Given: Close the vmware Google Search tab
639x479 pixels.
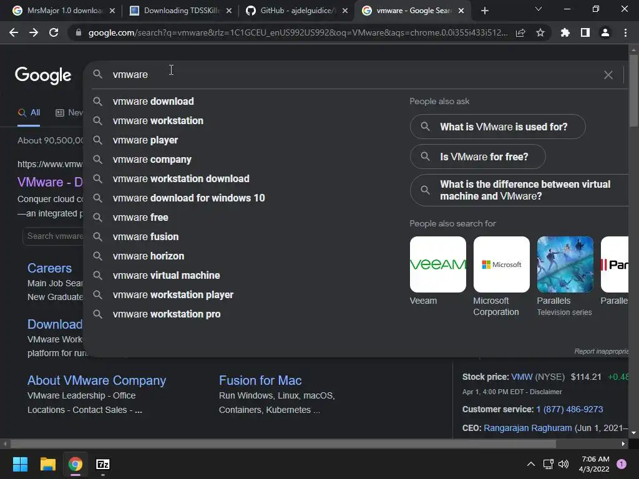Looking at the screenshot, I should click(x=461, y=11).
